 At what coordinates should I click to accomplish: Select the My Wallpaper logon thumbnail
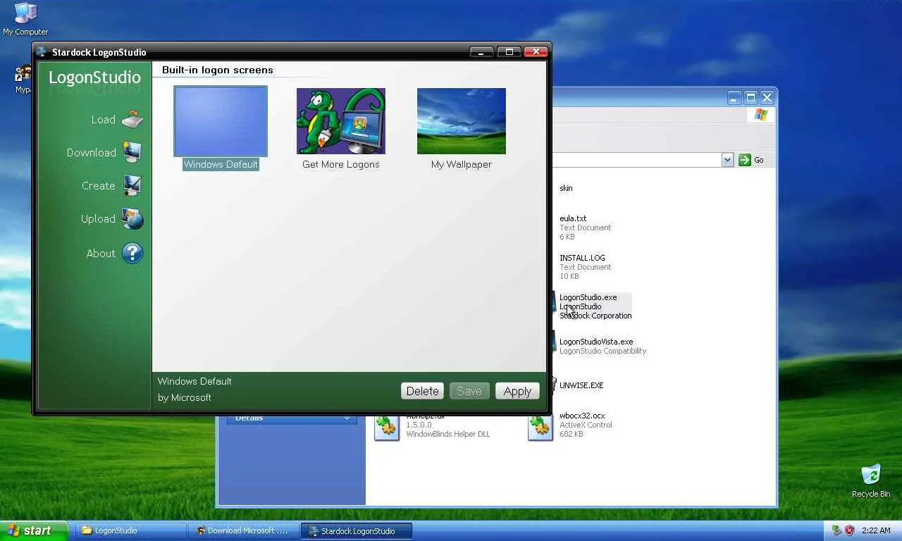[x=462, y=121]
